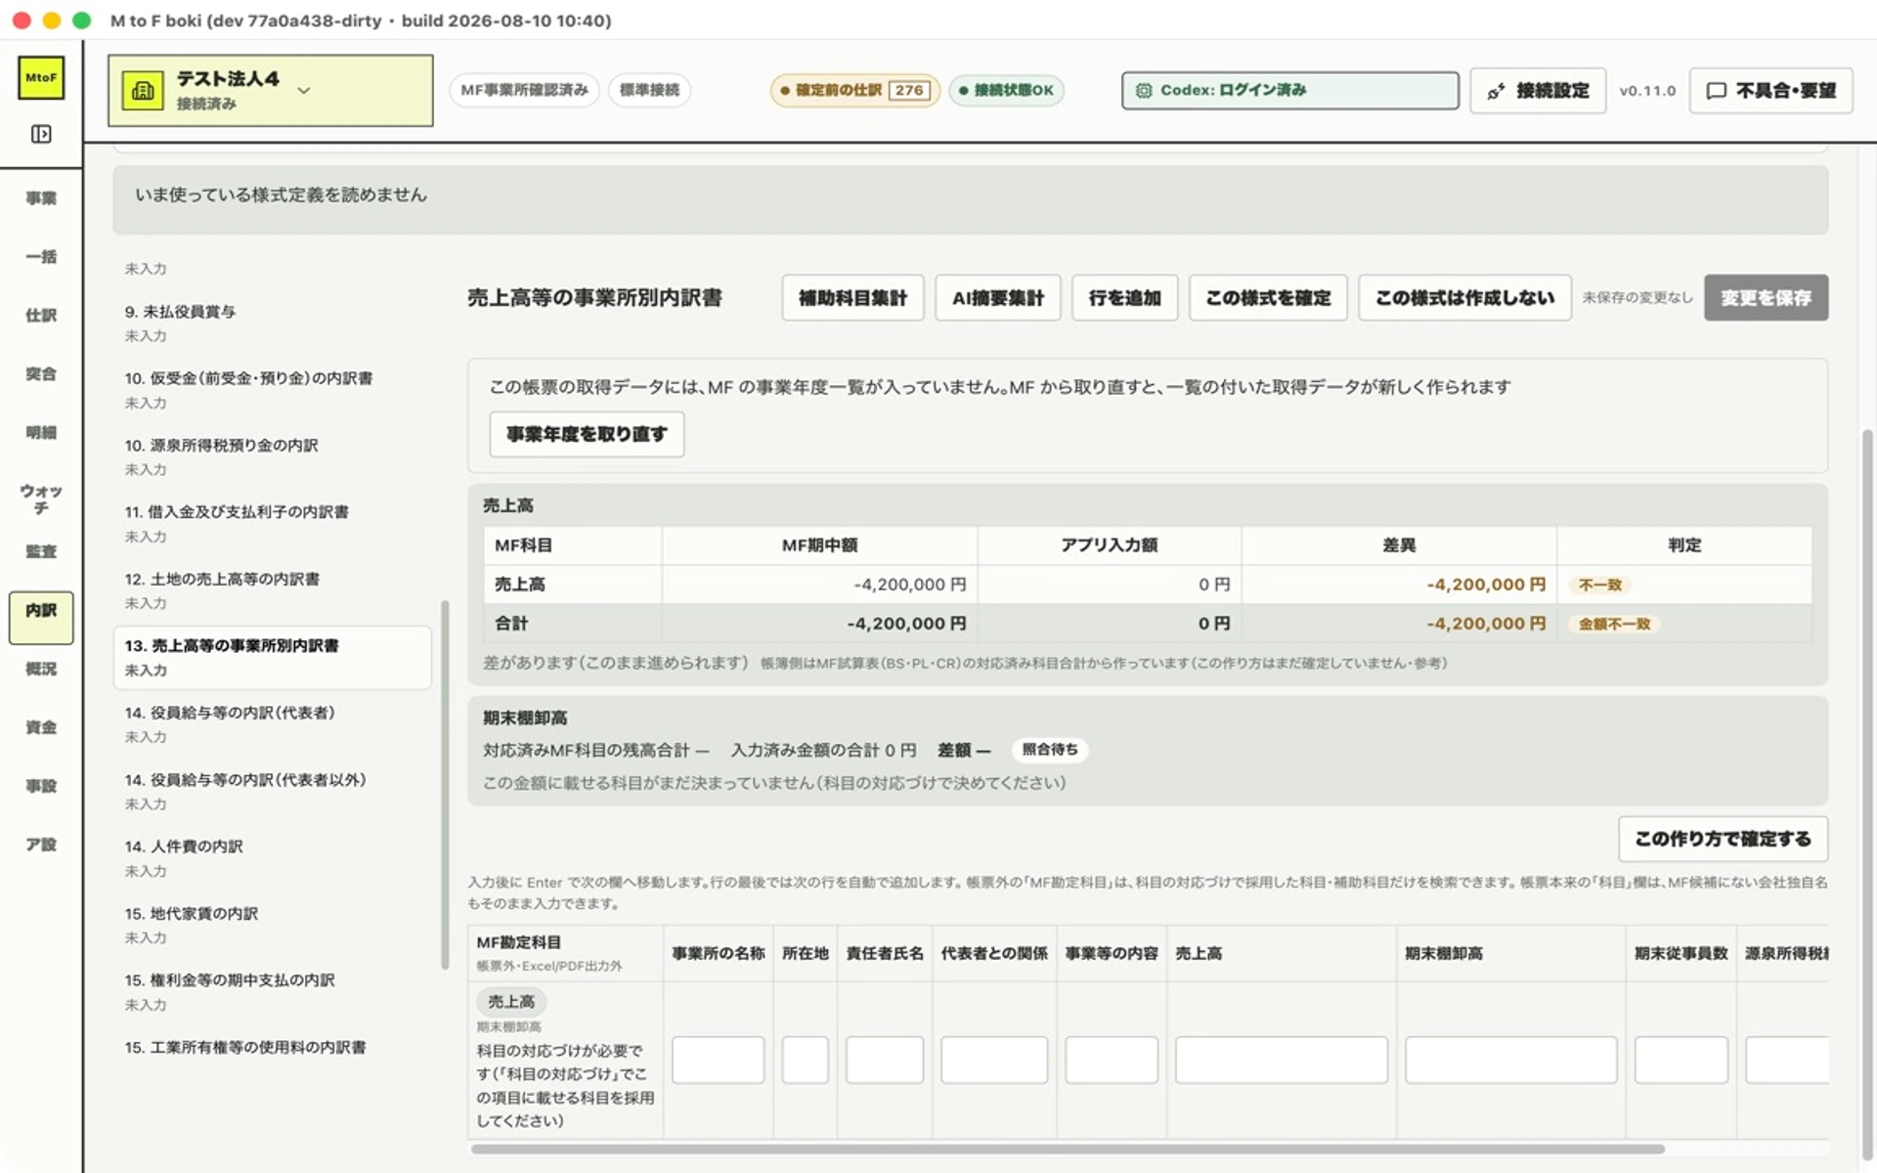The height and width of the screenshot is (1173, 1877).
Task: Click 行を追加 button
Action: point(1124,297)
